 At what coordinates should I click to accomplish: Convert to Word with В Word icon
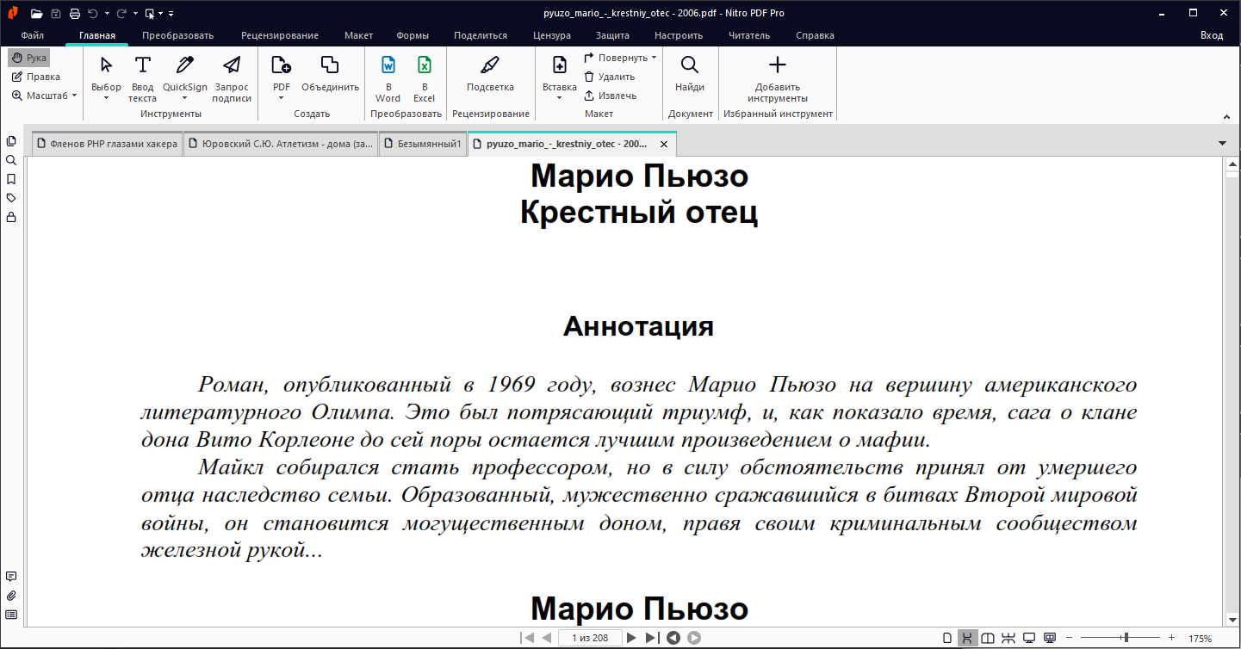388,65
